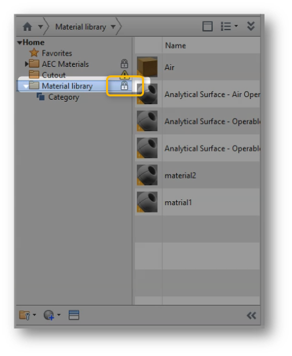
Task: Click lock icon beside AEC Materials
Action: pos(124,64)
